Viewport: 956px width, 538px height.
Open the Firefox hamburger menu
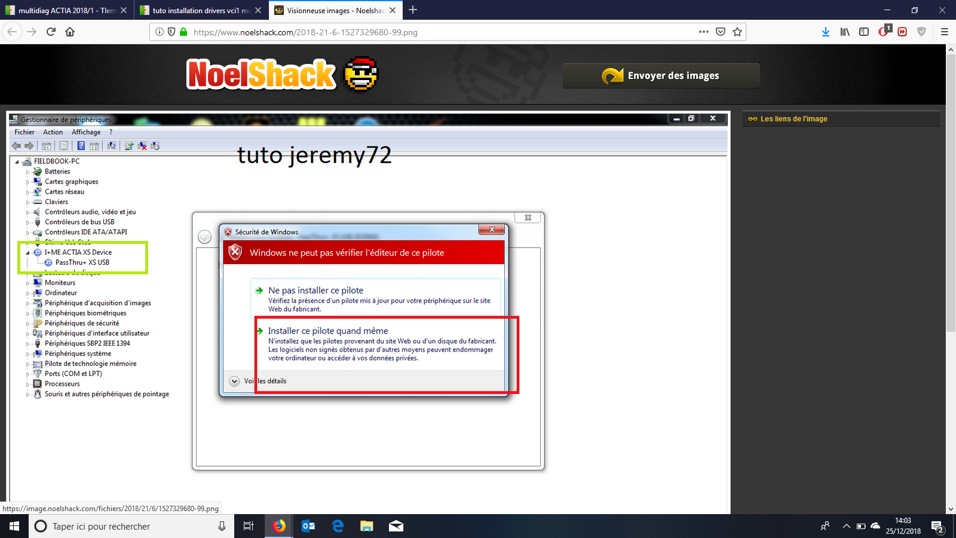pos(945,32)
